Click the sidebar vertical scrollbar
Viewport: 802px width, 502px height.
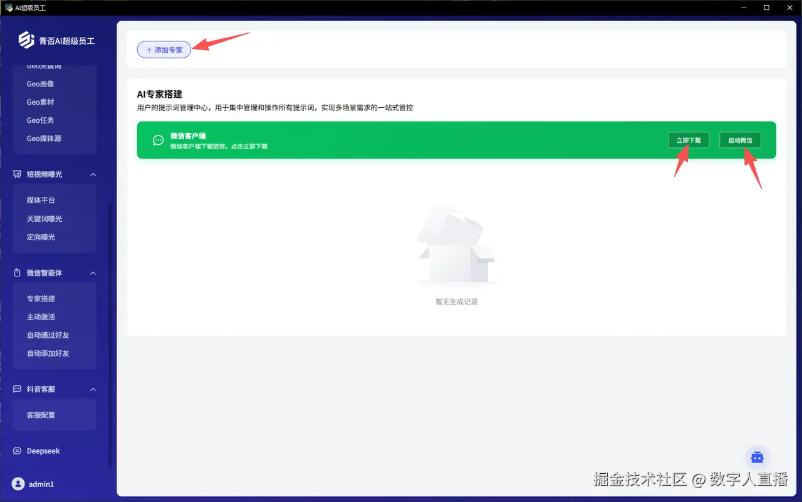111,335
